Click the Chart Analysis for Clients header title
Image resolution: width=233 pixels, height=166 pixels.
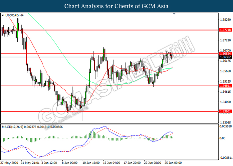coord(116,6)
